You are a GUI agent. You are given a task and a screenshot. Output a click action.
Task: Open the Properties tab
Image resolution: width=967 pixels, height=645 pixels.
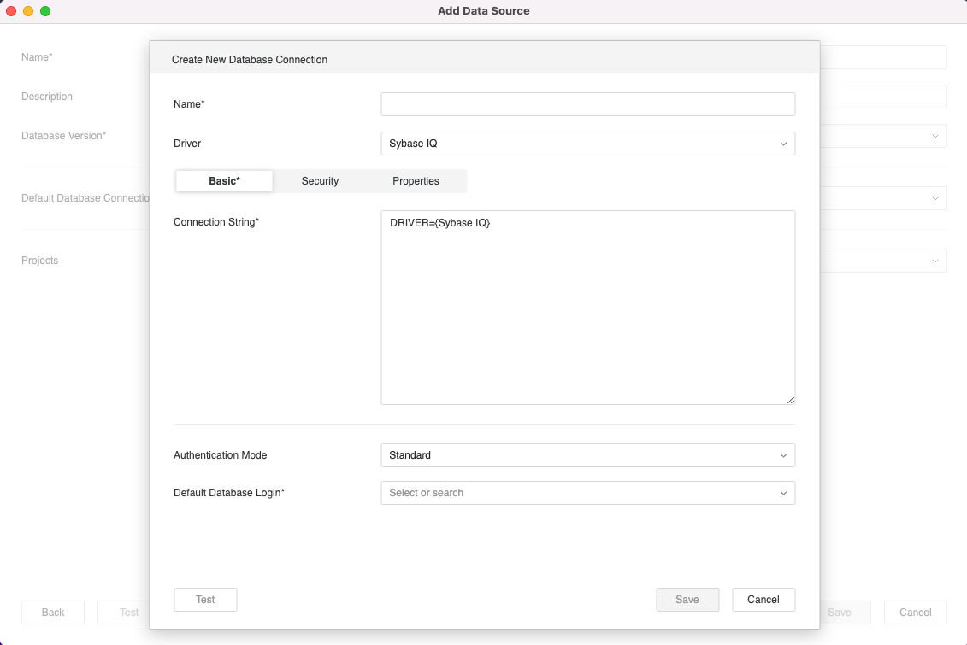click(416, 181)
